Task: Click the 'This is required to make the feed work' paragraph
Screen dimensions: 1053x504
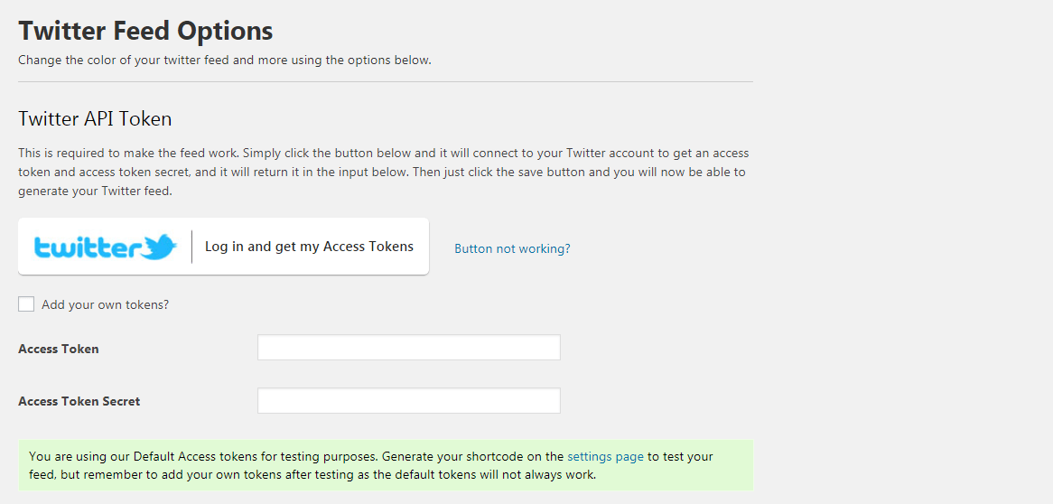Action: 384,172
